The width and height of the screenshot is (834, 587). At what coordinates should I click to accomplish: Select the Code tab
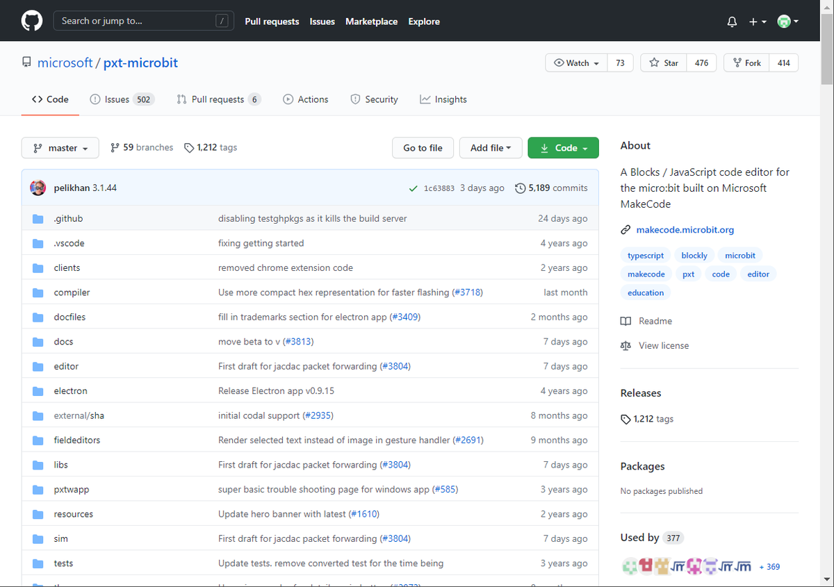(50, 99)
